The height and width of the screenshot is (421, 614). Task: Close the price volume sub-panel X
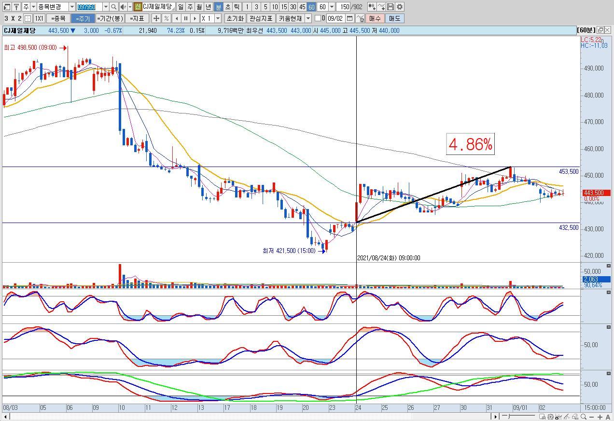(x=608, y=266)
